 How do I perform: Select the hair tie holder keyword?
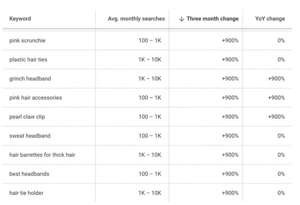pyautogui.click(x=27, y=193)
